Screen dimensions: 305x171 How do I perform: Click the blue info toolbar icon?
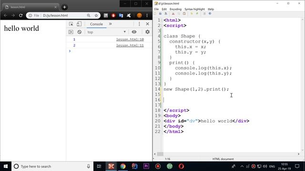(x=210, y=14)
